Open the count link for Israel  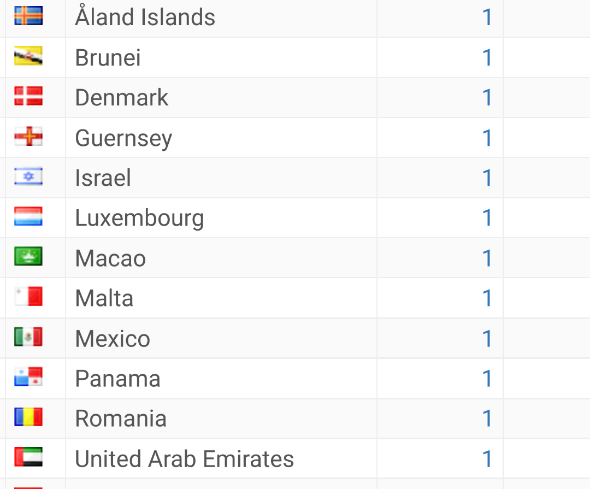click(487, 178)
